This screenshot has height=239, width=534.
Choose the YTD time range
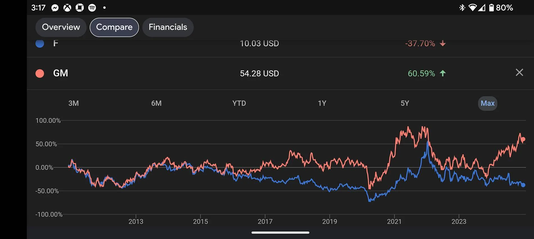tap(239, 103)
